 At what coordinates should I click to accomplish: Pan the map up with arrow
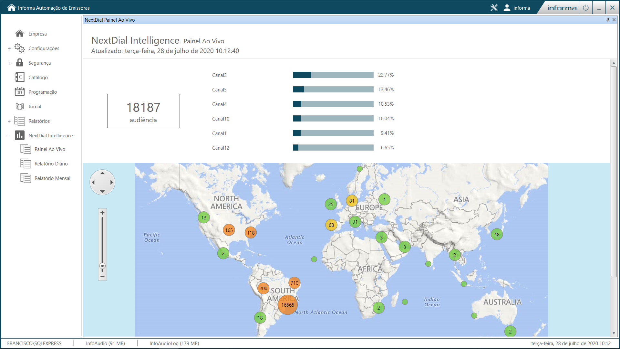coord(102,173)
